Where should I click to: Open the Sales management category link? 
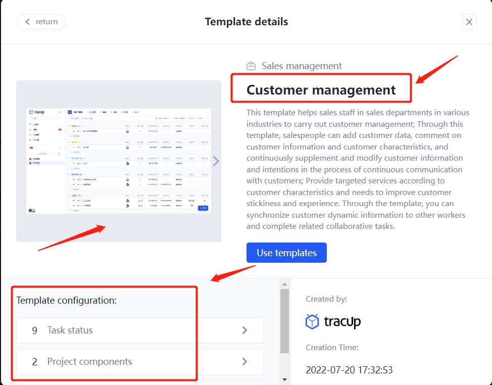(302, 66)
